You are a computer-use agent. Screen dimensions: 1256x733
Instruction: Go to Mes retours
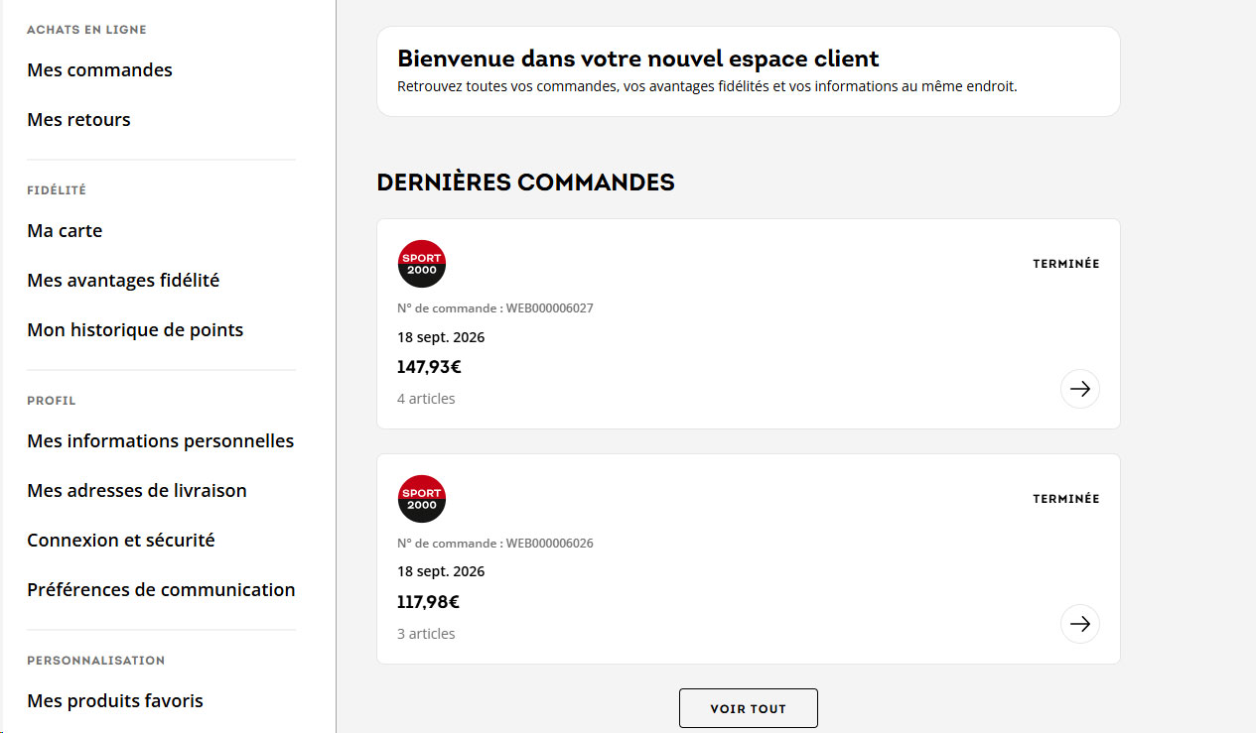pyautogui.click(x=79, y=120)
